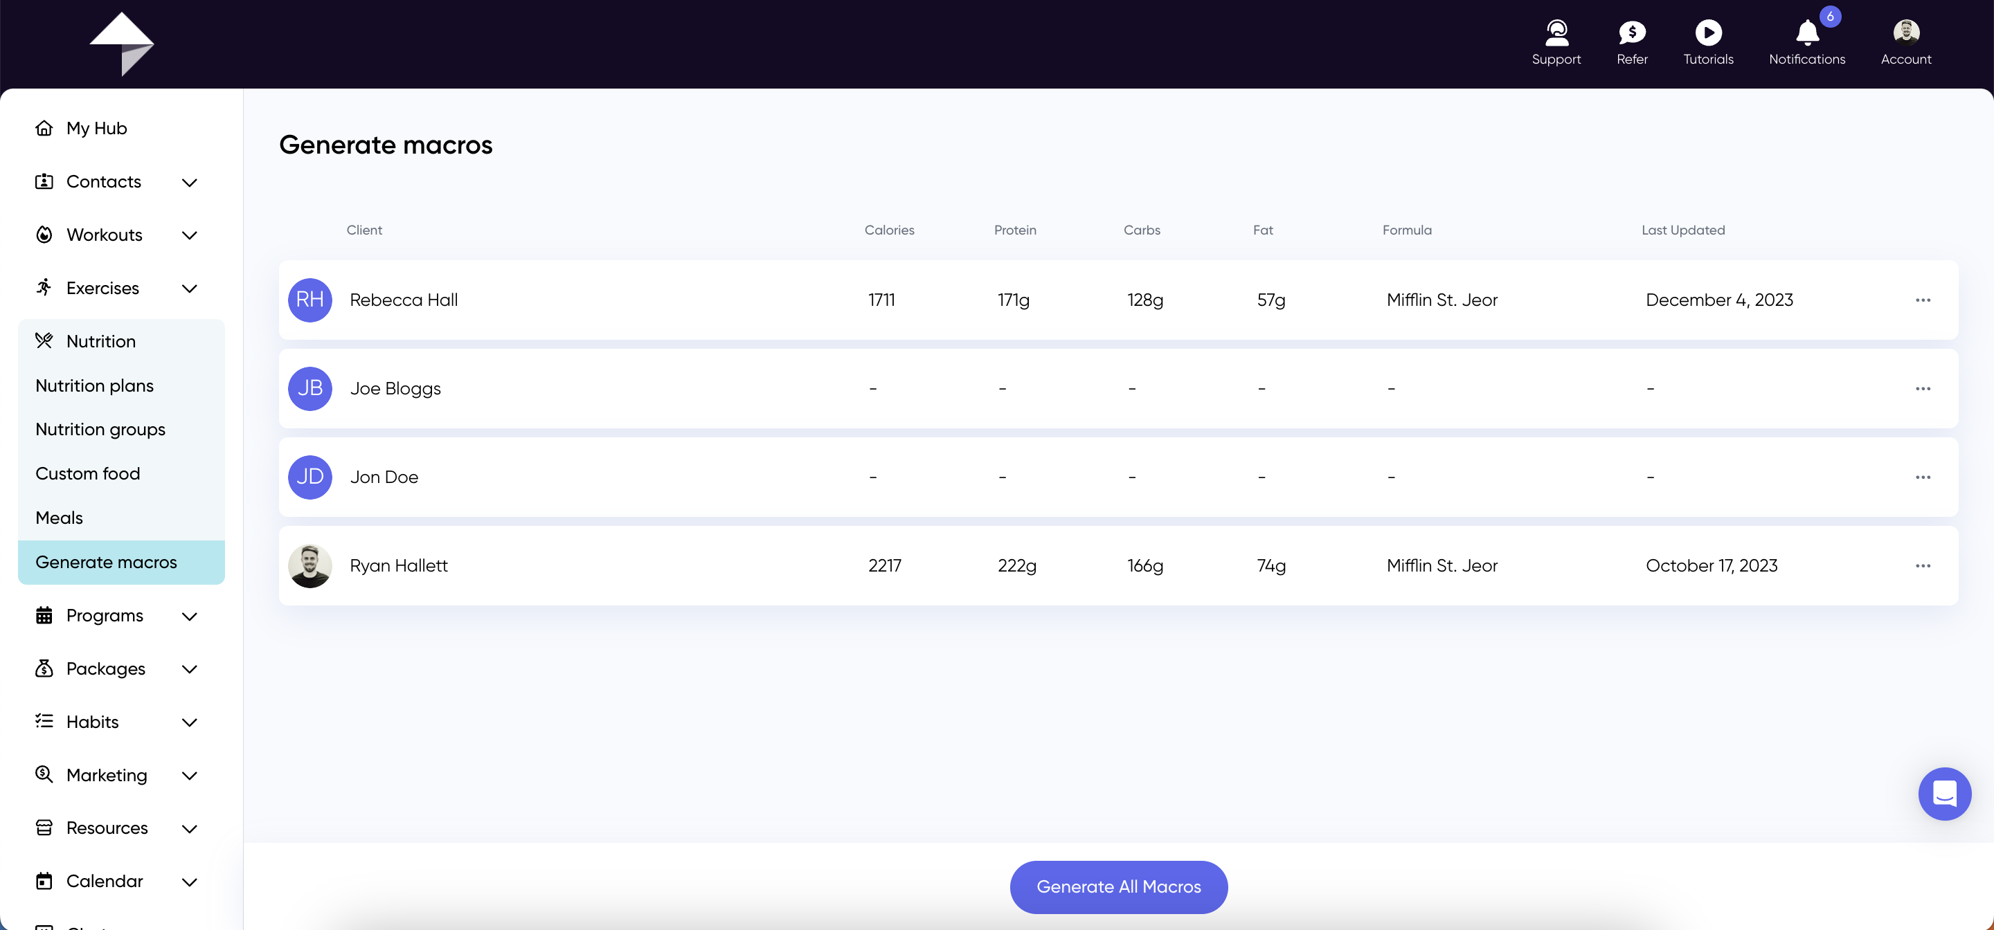Open options menu for Ryan Hallett
Viewport: 1994px width, 930px height.
point(1923,565)
